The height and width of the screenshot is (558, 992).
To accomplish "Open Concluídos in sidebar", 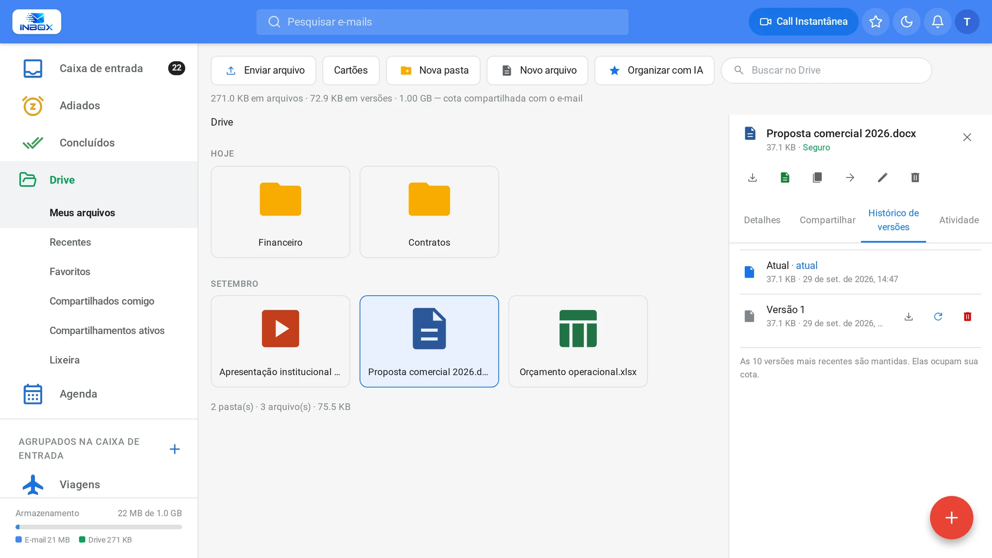I will (x=99, y=143).
